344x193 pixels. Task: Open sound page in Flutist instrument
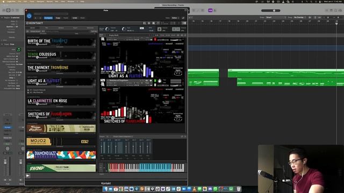169,44
